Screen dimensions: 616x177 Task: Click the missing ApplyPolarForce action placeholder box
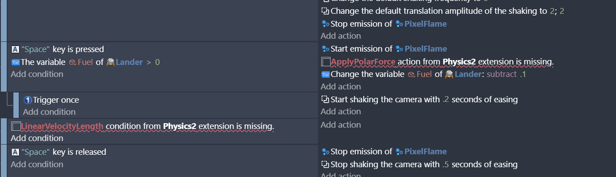click(x=326, y=61)
